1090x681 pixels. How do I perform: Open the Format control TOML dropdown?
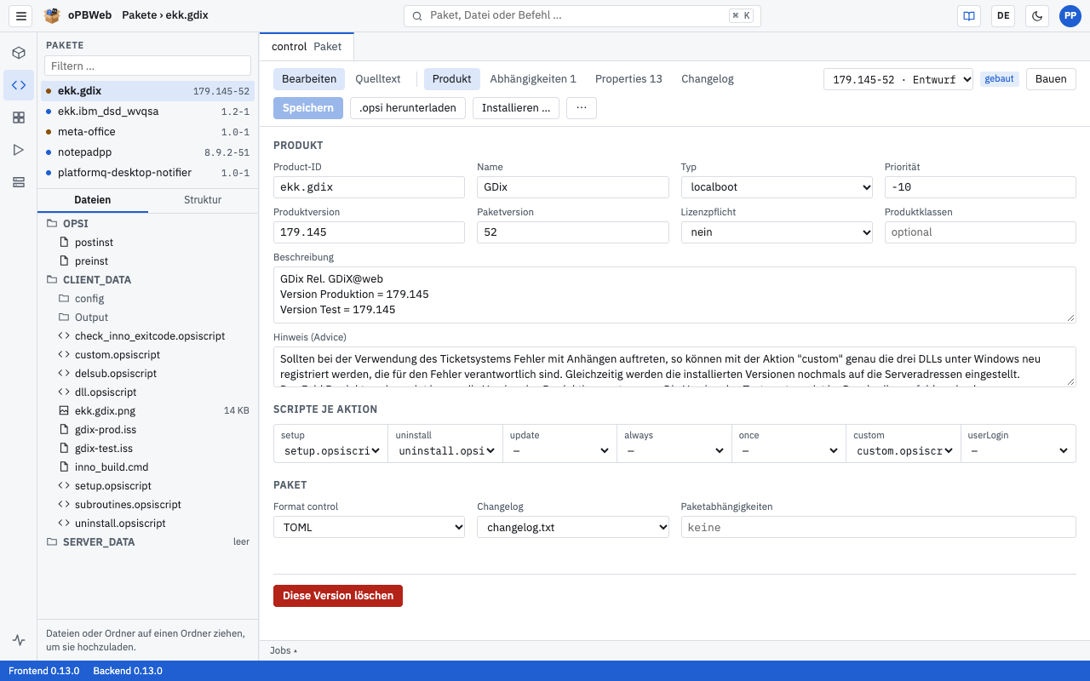(369, 528)
